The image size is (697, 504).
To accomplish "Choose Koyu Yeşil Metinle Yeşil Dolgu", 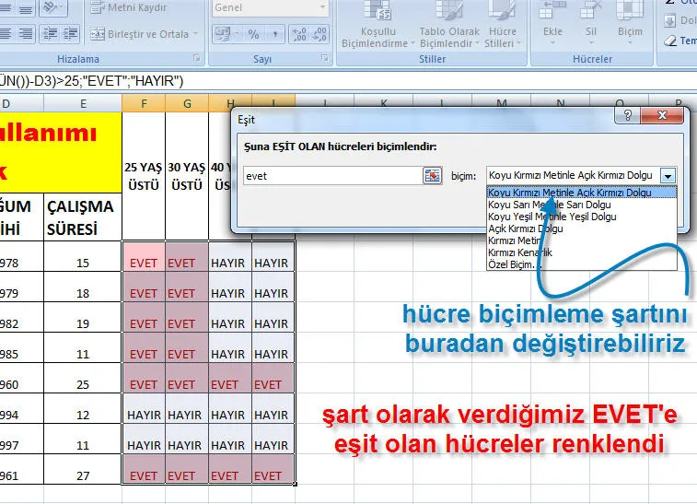I will (552, 217).
